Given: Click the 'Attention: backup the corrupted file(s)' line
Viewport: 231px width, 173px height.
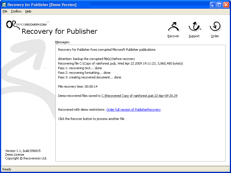Looking at the screenshot, I should point(96,59).
